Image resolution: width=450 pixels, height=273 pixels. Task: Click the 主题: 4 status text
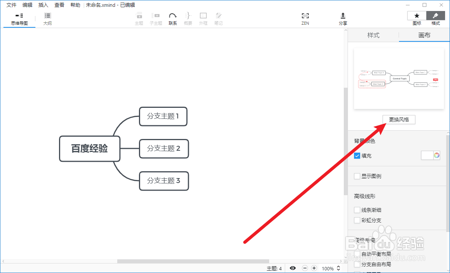(x=274, y=268)
